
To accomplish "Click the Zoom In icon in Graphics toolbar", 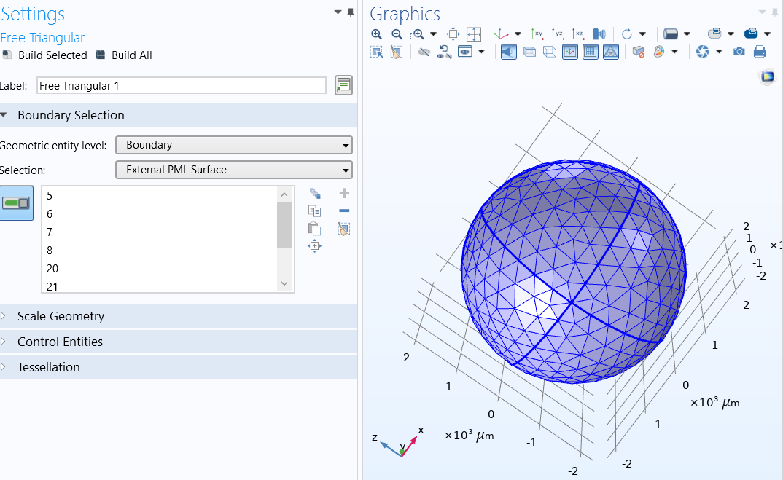I will click(376, 34).
